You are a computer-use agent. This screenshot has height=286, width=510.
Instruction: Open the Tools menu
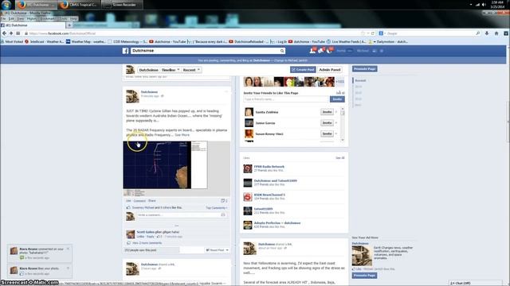click(64, 19)
